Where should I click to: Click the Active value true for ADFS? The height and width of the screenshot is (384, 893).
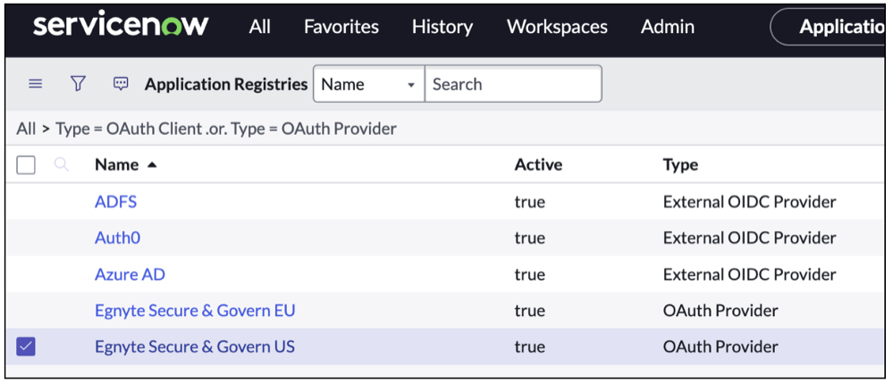tap(530, 202)
